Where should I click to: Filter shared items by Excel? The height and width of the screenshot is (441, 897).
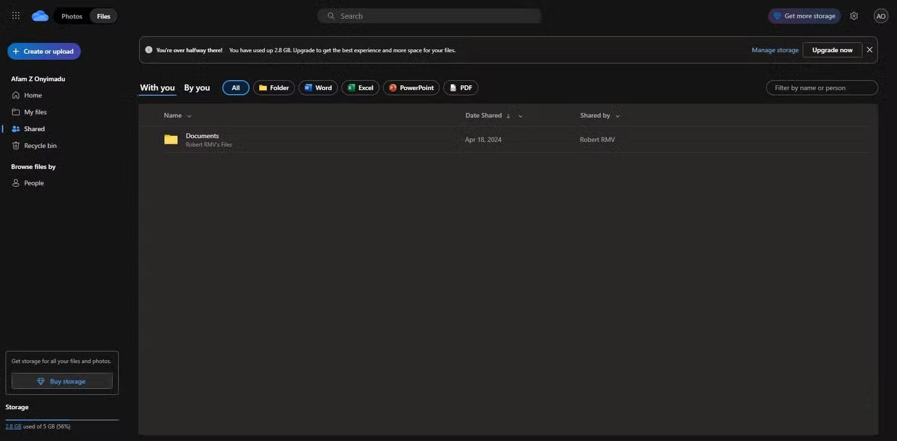360,87
